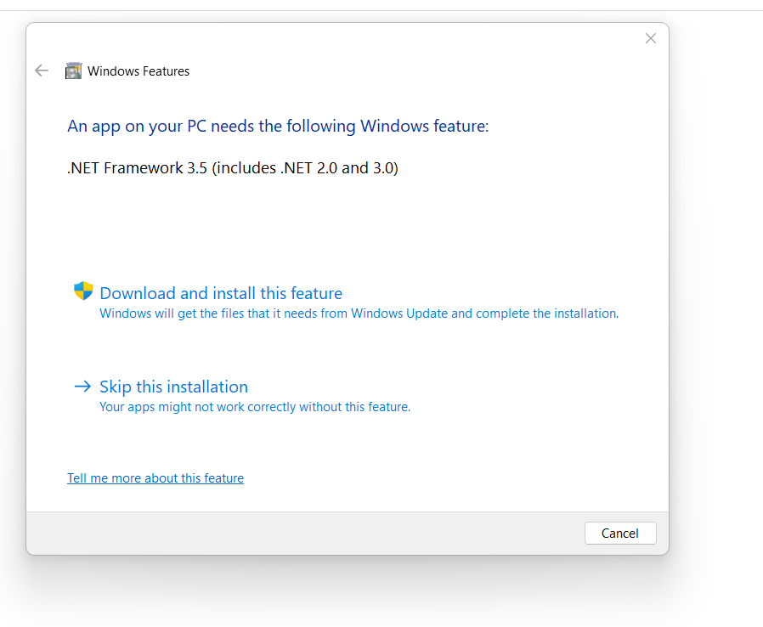Select Skip this installation

[x=173, y=387]
